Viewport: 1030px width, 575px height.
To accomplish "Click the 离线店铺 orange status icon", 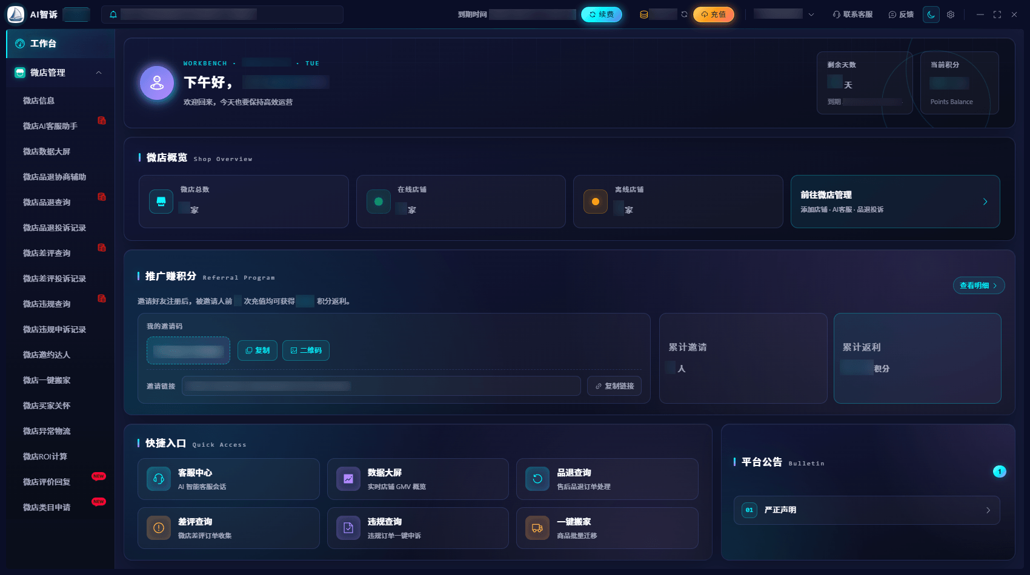I will click(596, 202).
